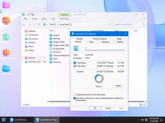The width and height of the screenshot is (165, 123).
Task: Open the Drive Tools ribbon tab
Action: tap(64, 19)
